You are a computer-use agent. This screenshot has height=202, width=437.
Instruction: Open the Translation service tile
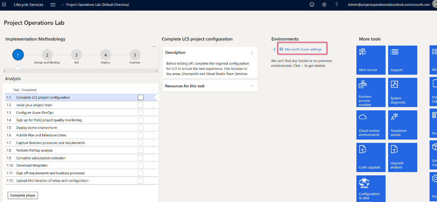[403, 125]
